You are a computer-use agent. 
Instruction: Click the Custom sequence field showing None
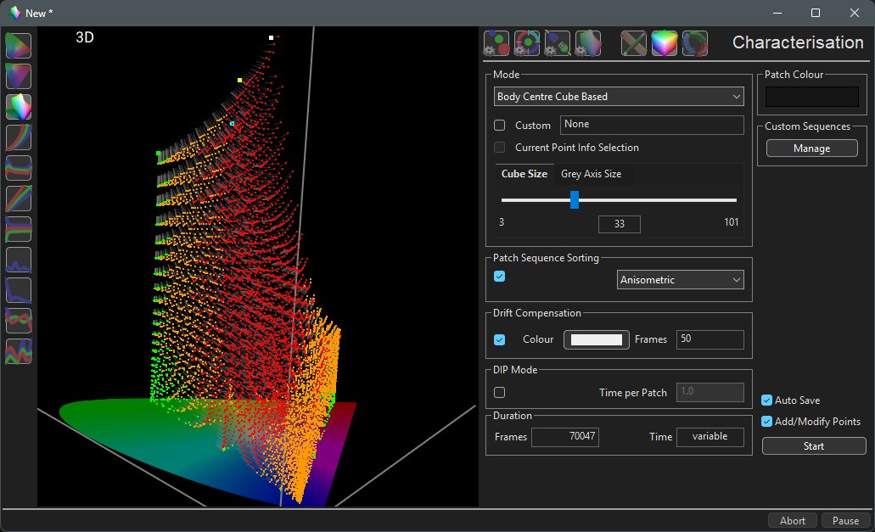(x=652, y=125)
